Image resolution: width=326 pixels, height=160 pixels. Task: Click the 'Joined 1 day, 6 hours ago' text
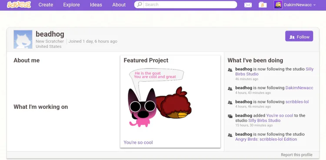[93, 41]
